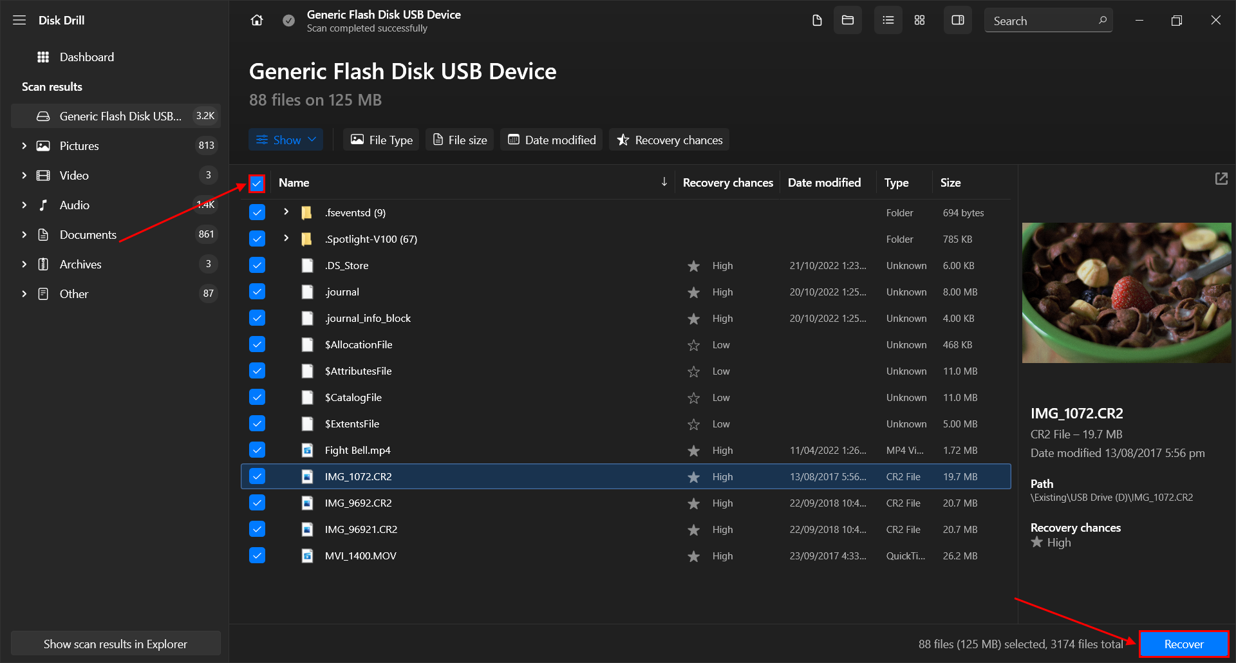Screen dimensions: 1236x663
Task: Click the file icon of IMG_9692.CR2
Action: coord(308,503)
